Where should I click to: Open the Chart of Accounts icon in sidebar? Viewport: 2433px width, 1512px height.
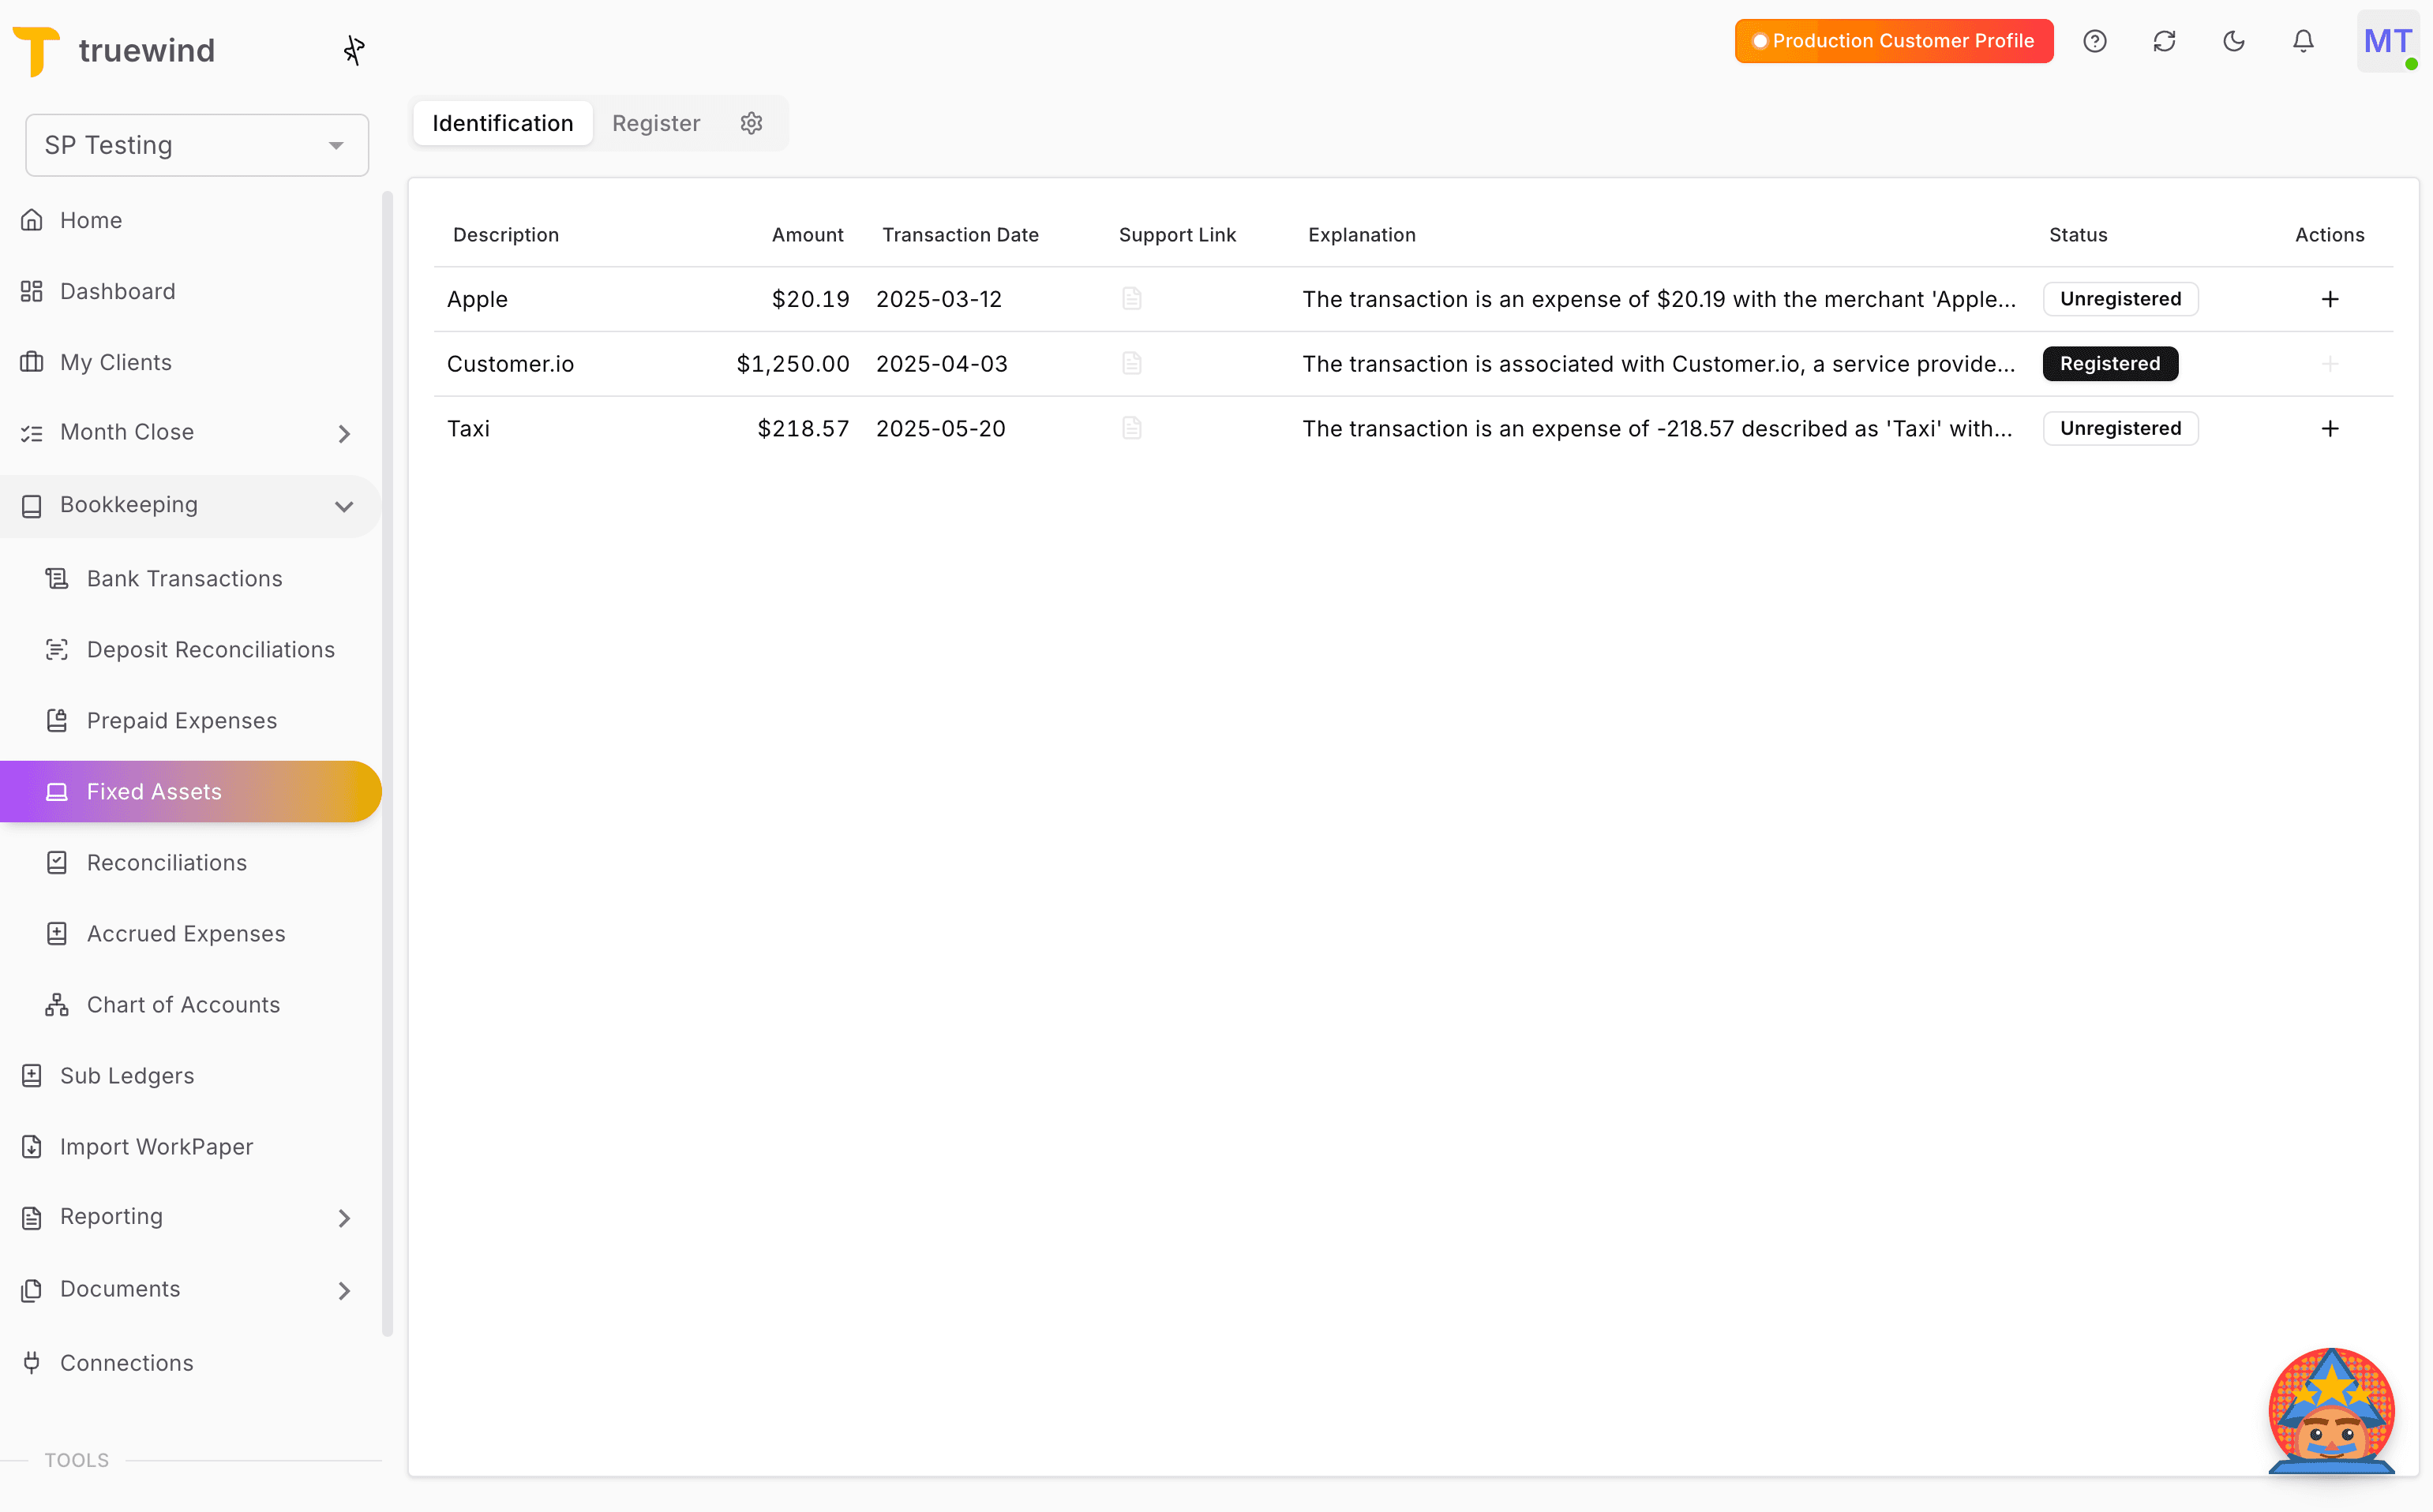[57, 1004]
